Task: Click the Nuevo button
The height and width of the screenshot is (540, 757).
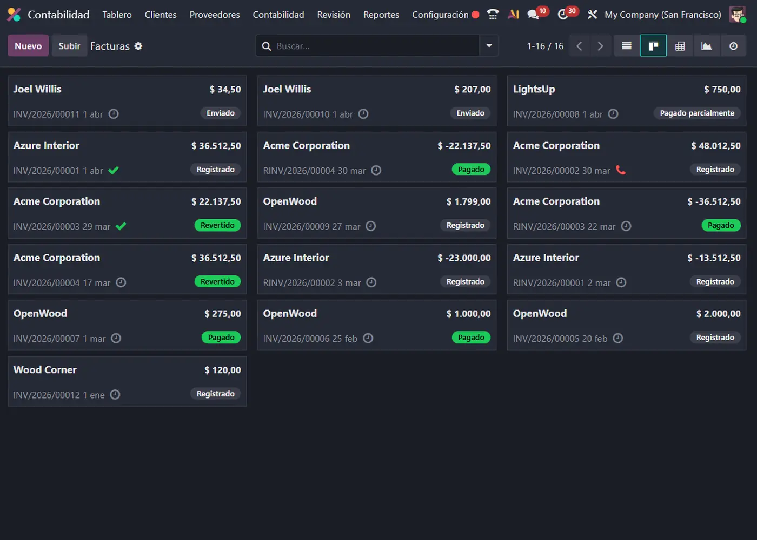Action: pyautogui.click(x=28, y=46)
